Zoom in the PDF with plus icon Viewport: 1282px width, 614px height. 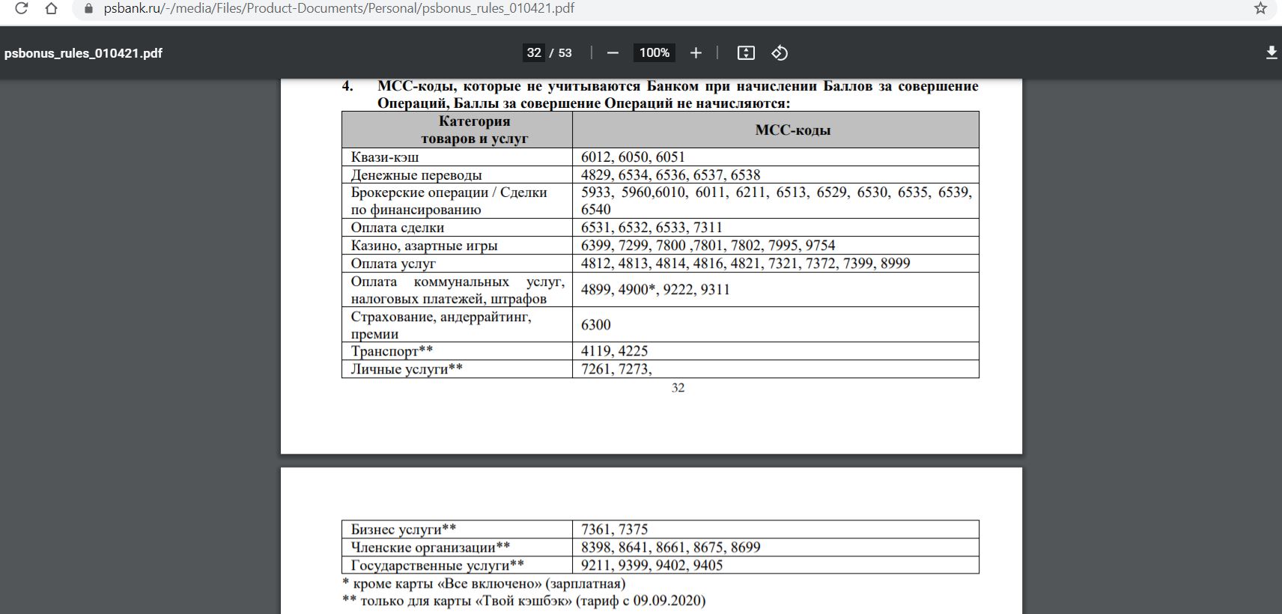tap(696, 53)
